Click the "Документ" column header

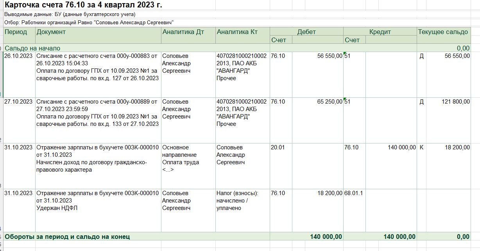(51, 32)
